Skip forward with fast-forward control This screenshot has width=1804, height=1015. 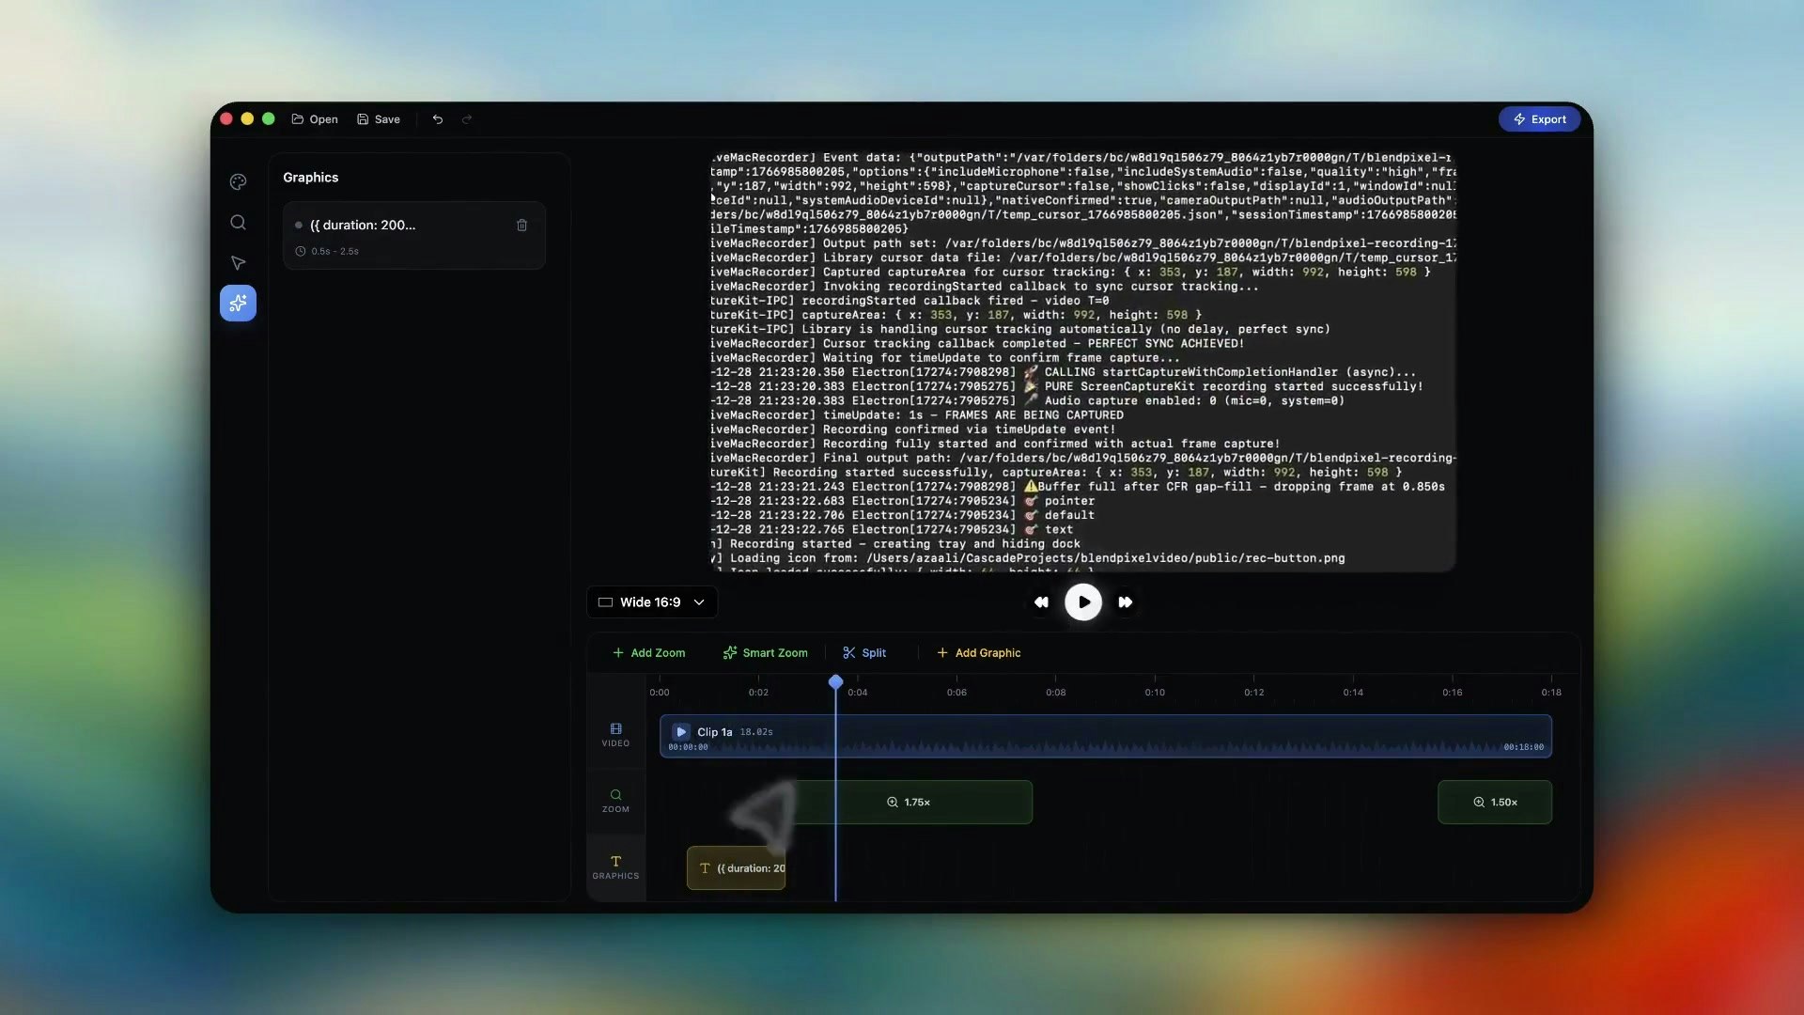(x=1125, y=602)
